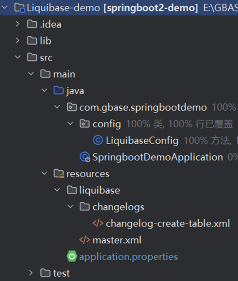
Task: Collapse the changelogs folder
Action: (70, 207)
